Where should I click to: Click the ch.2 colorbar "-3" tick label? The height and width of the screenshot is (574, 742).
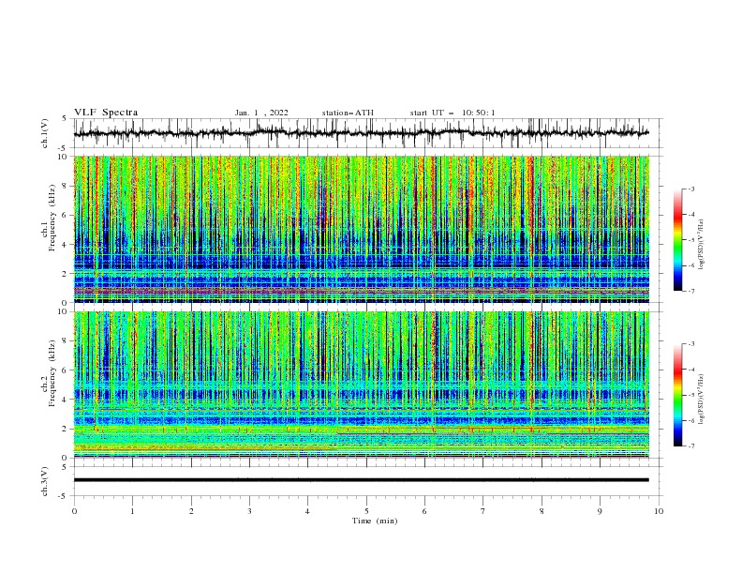691,344
